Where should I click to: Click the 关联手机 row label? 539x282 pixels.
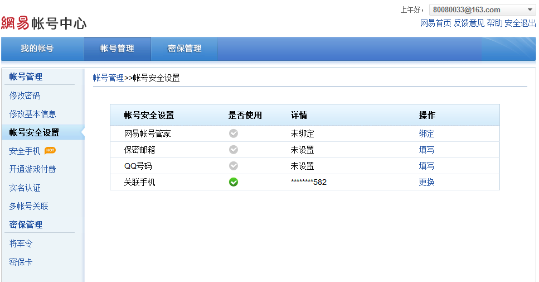pyautogui.click(x=139, y=182)
